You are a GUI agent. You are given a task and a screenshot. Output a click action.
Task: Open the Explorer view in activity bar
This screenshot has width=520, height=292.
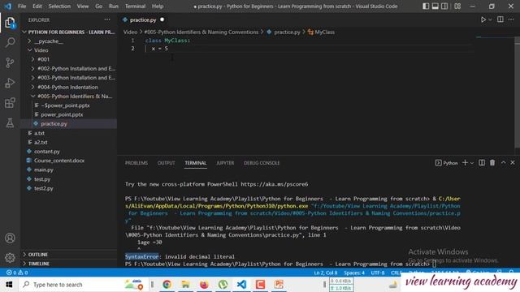pos(10,23)
